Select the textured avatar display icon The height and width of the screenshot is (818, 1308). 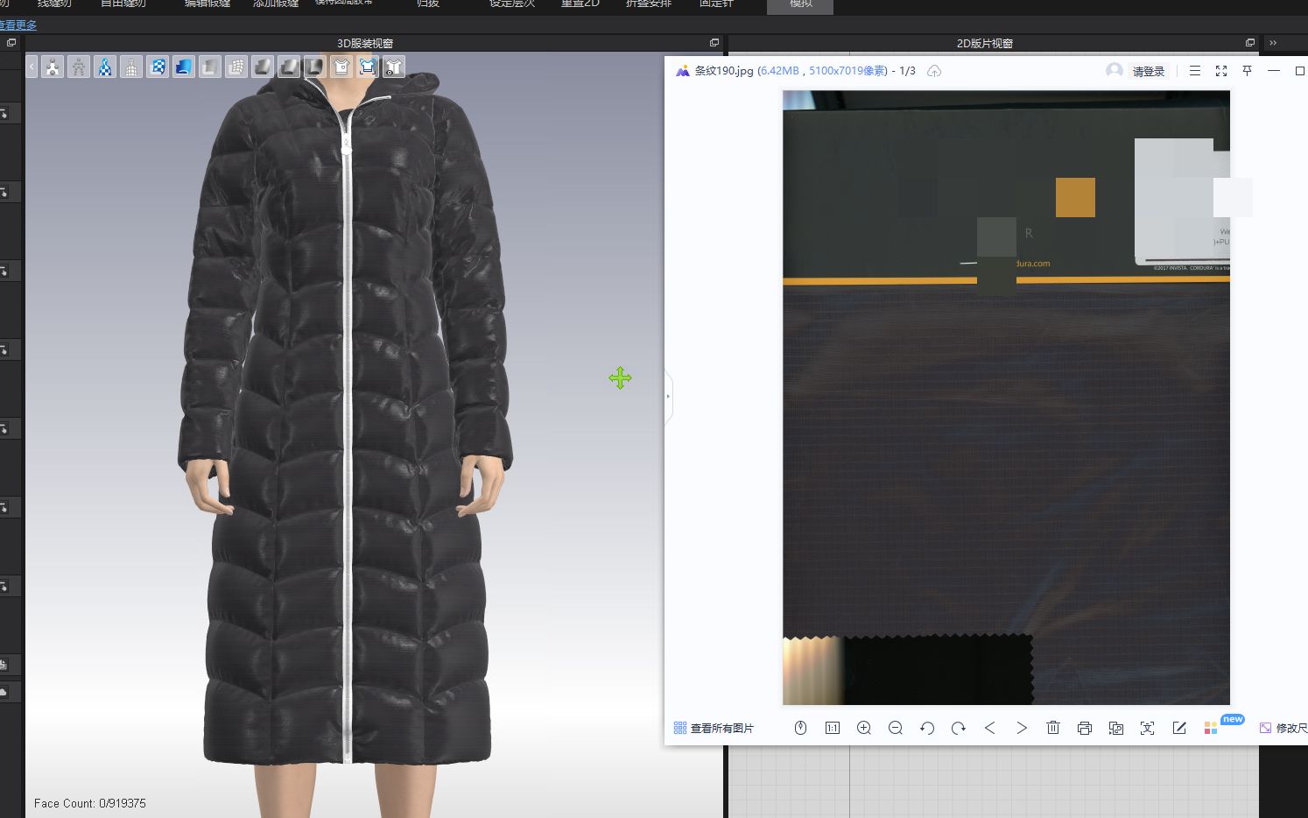tap(105, 67)
